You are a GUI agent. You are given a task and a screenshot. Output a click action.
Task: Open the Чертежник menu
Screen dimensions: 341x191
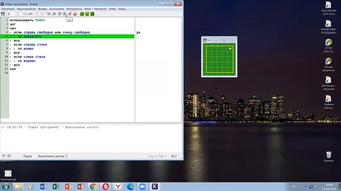(x=100, y=9)
